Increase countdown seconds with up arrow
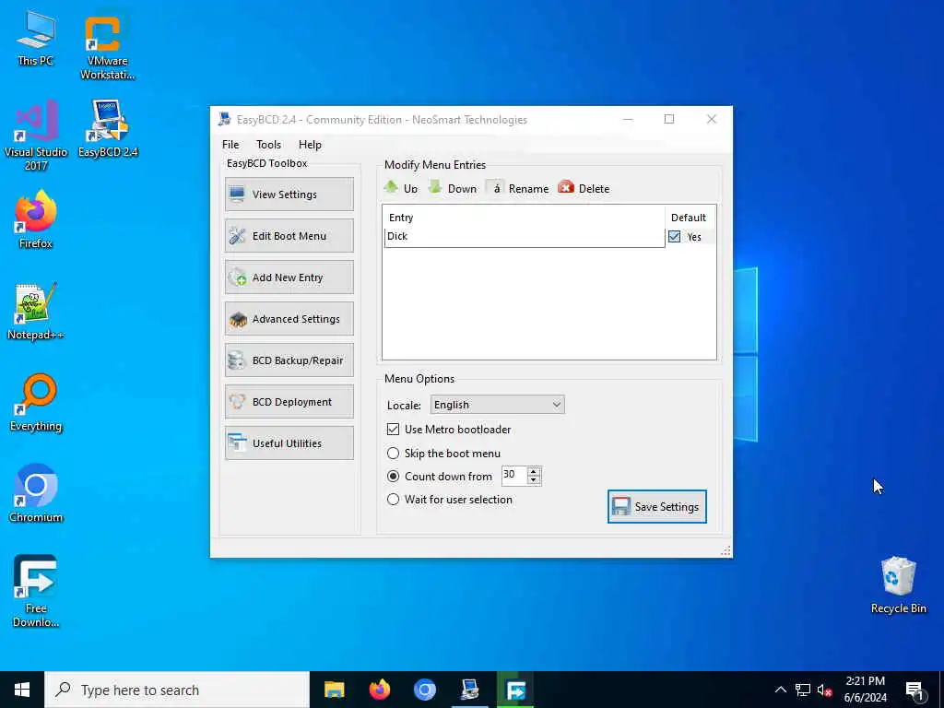The width and height of the screenshot is (944, 708). tap(534, 471)
